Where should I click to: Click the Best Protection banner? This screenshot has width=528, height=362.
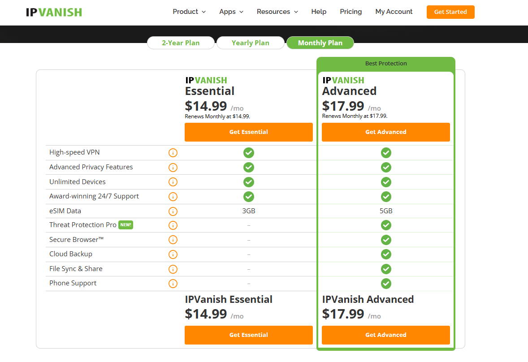pos(386,64)
